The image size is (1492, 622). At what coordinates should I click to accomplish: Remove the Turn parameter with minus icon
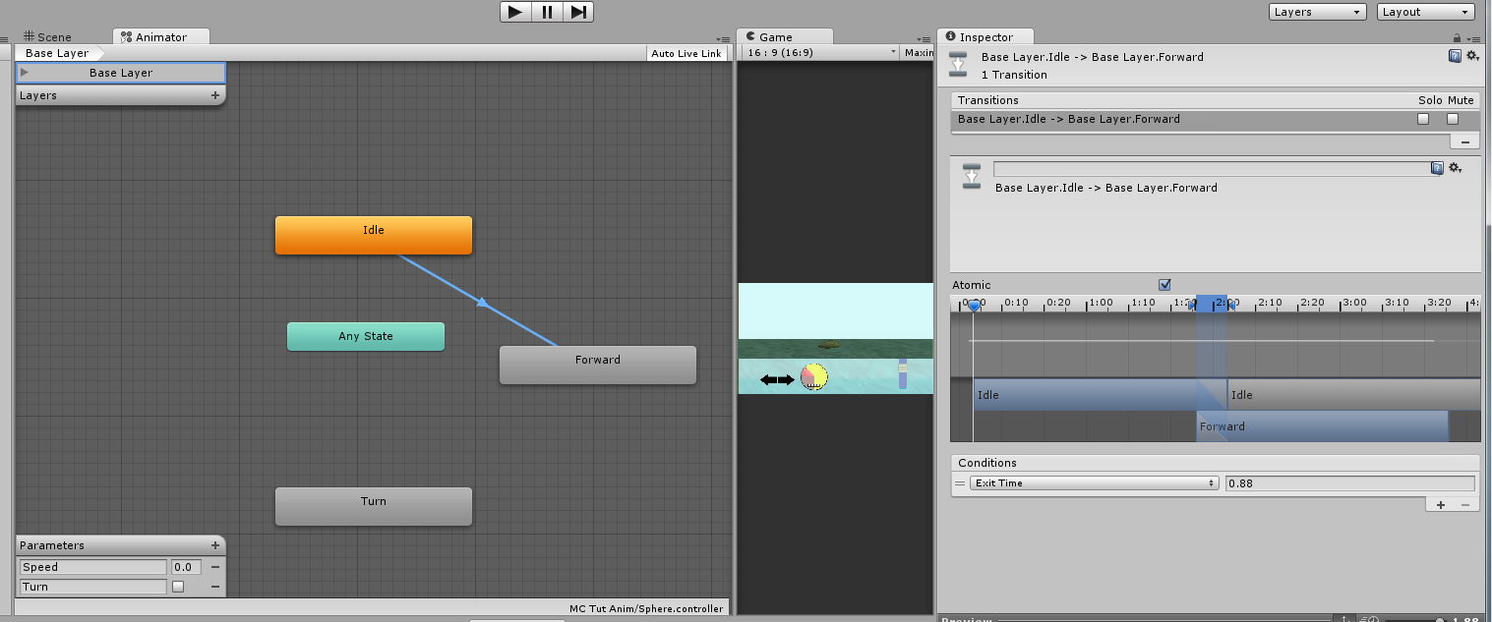click(215, 587)
